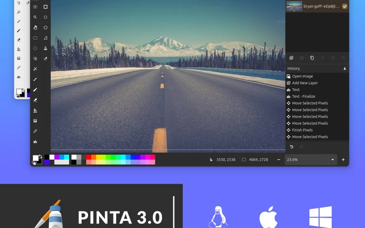This screenshot has height=228, width=365.
Task: Select the Pencil tool in light window
Action: coord(19,31)
